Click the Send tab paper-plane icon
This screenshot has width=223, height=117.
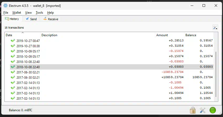pos(27,19)
